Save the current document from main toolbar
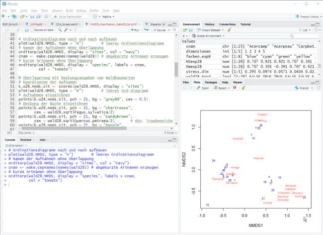Screen dimensions: 323x235 (x=32, y=16)
